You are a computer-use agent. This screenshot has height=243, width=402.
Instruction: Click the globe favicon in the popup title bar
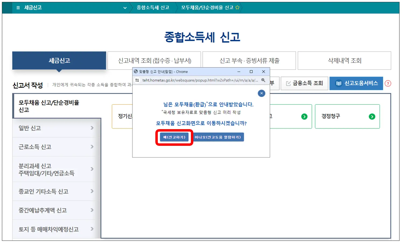[135, 71]
